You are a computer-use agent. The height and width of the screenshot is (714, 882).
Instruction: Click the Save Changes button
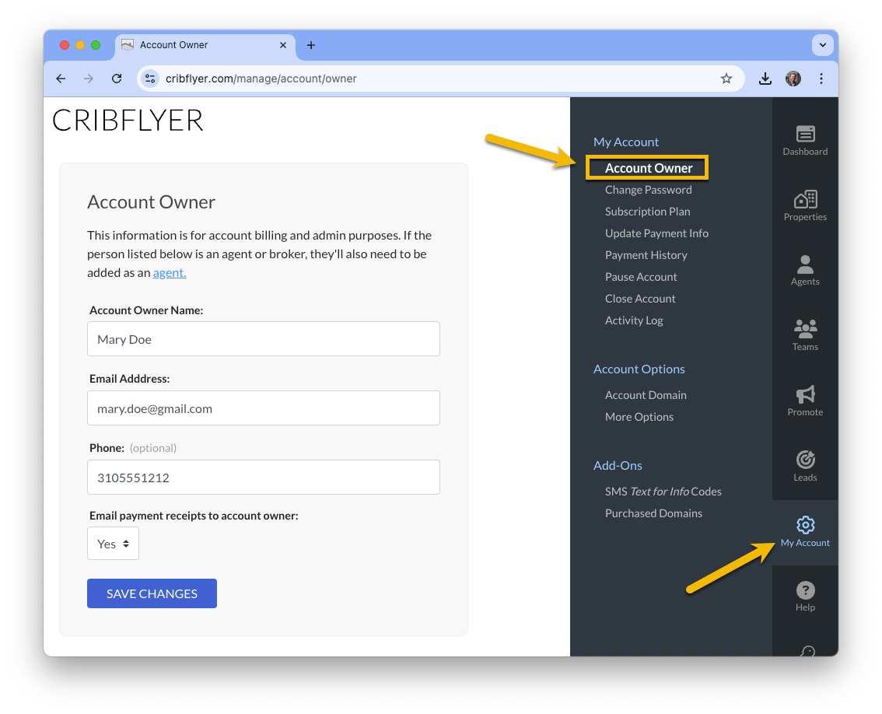tap(152, 593)
